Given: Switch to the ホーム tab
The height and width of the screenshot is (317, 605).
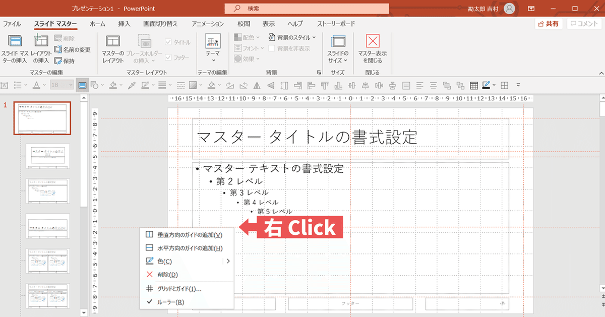Looking at the screenshot, I should (97, 24).
